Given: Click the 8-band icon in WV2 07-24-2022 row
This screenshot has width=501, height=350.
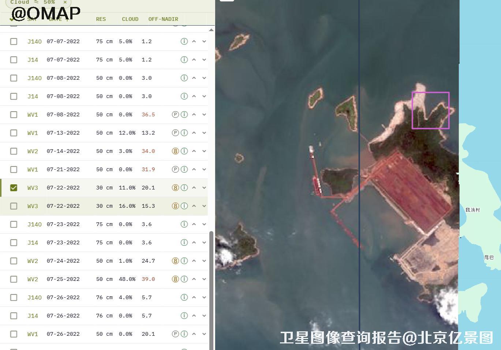Looking at the screenshot, I should coord(175,261).
